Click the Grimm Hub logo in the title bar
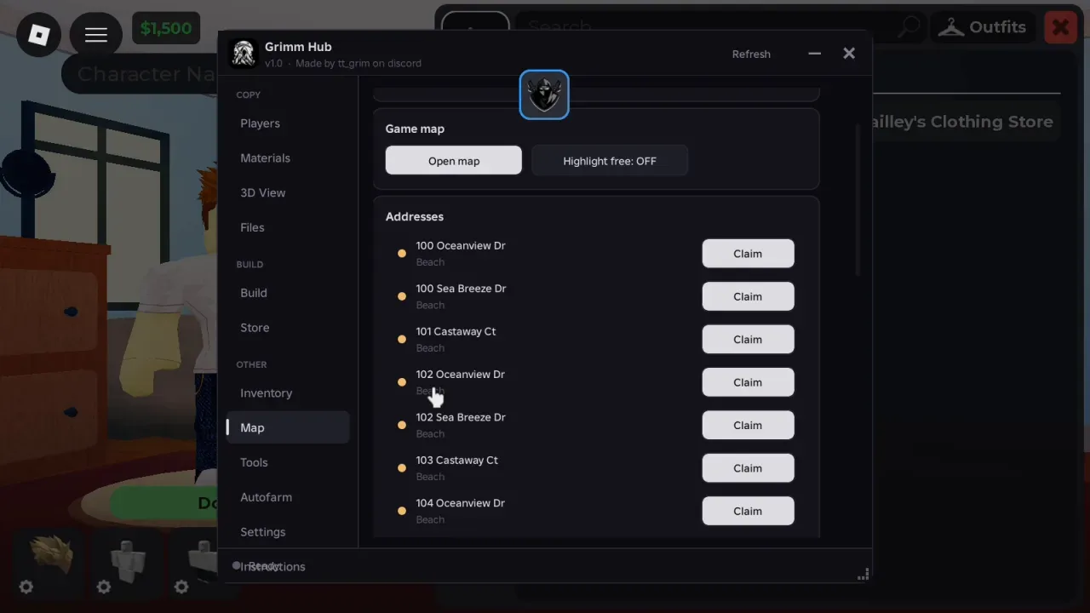 [x=244, y=54]
